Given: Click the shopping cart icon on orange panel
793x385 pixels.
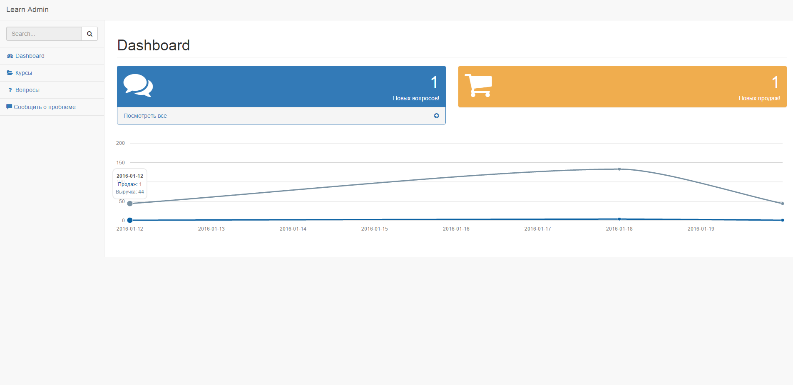Looking at the screenshot, I should coord(479,85).
